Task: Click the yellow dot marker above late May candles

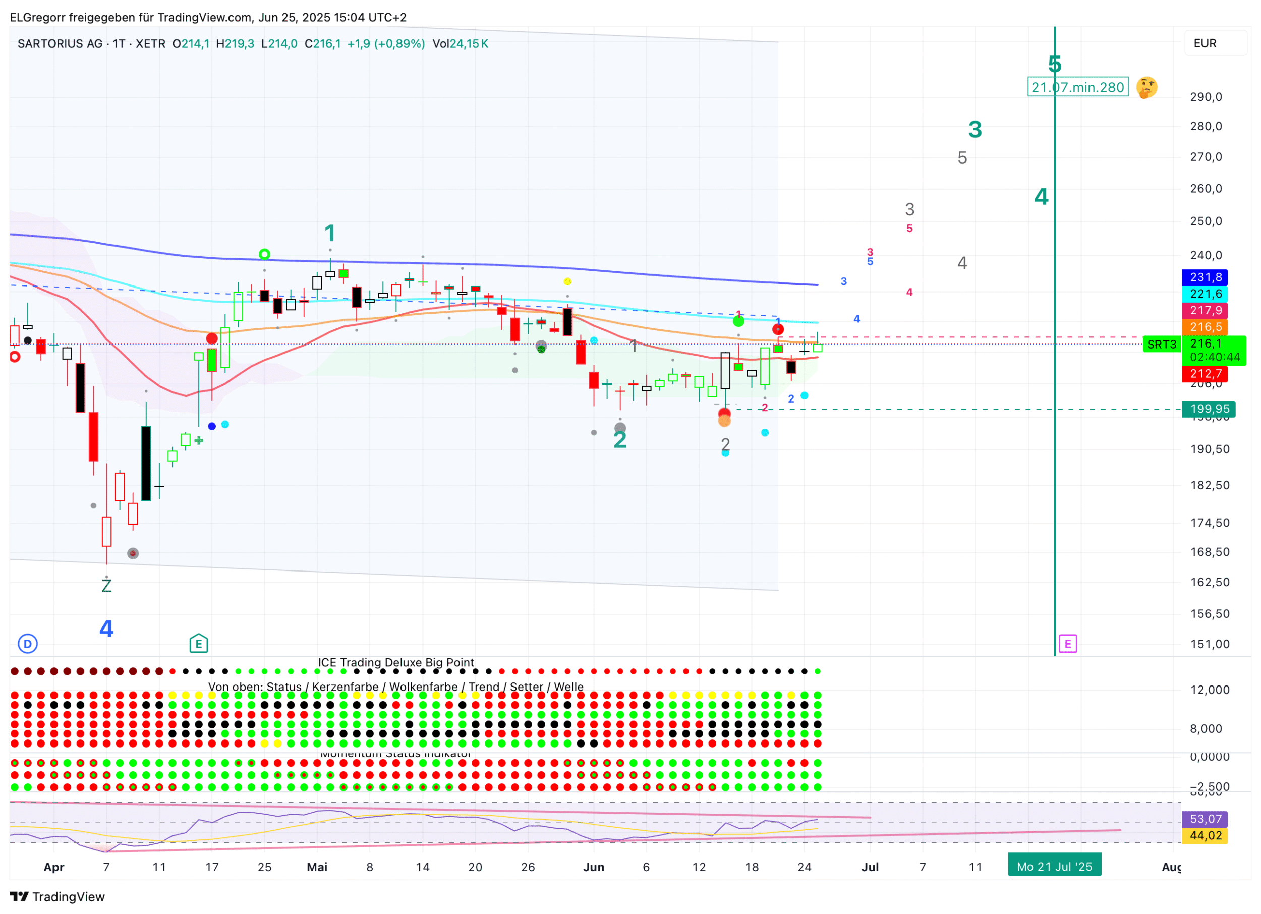Action: click(567, 282)
